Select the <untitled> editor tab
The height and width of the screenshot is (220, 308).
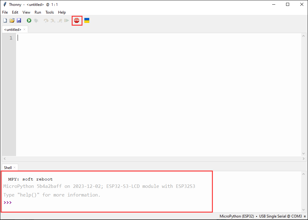tap(13, 30)
